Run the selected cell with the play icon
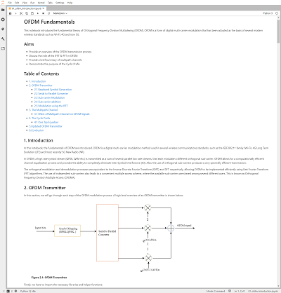This screenshot has height=293, width=281. [38, 13]
